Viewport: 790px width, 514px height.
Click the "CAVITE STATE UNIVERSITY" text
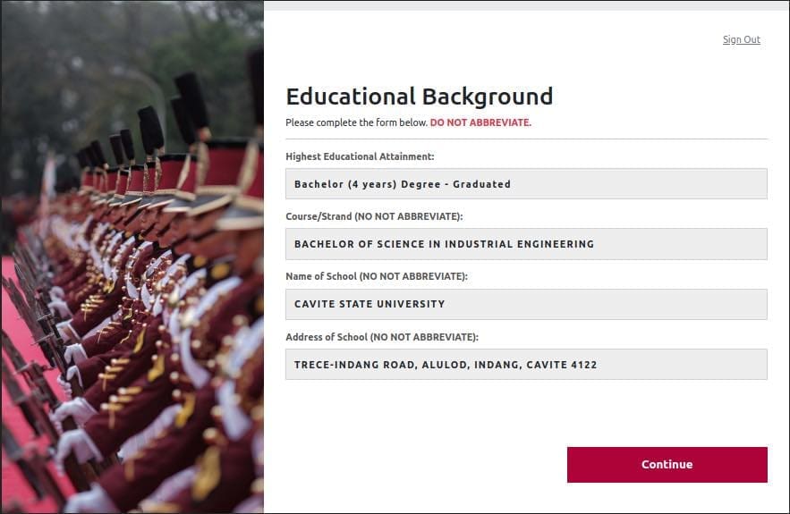370,304
